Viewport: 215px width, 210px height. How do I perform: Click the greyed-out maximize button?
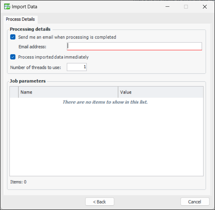coord(186,6)
